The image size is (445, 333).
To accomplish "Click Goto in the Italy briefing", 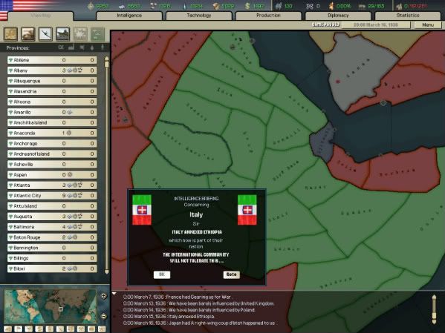I will click(x=231, y=274).
